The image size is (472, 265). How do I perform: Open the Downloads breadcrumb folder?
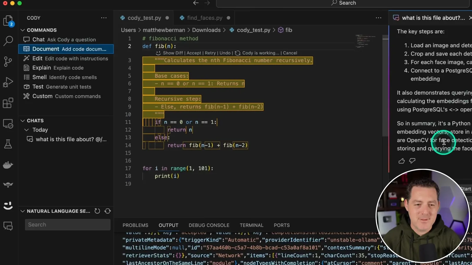tap(206, 30)
